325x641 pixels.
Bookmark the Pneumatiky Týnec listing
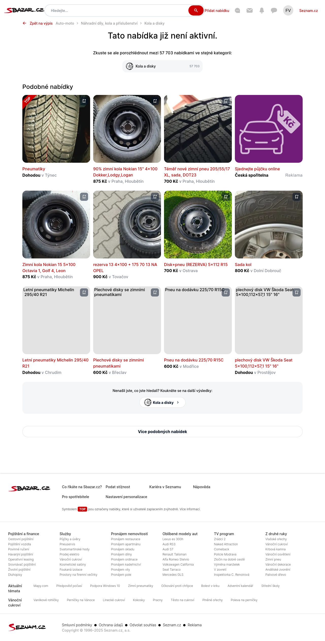[x=84, y=101]
